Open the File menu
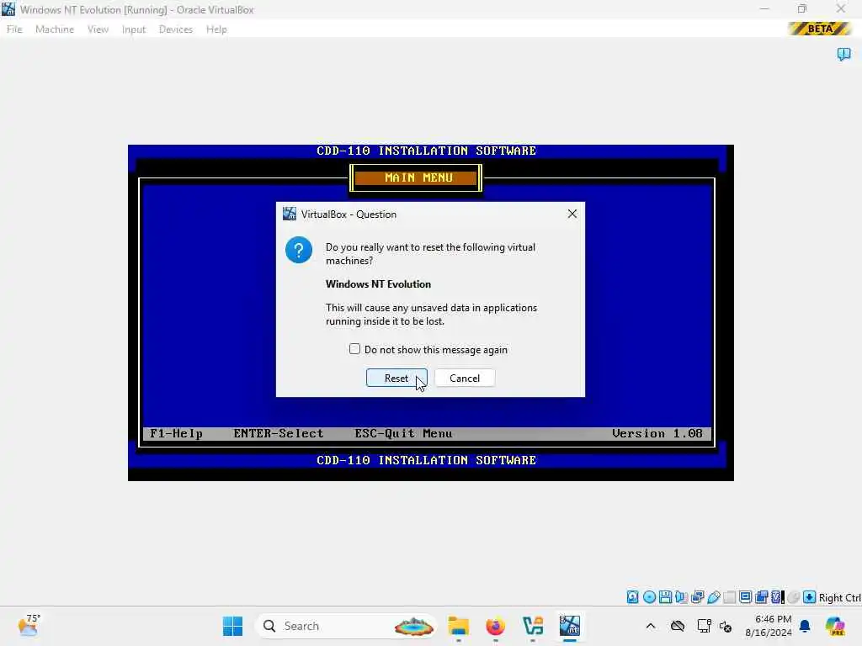This screenshot has width=862, height=646. [14, 29]
